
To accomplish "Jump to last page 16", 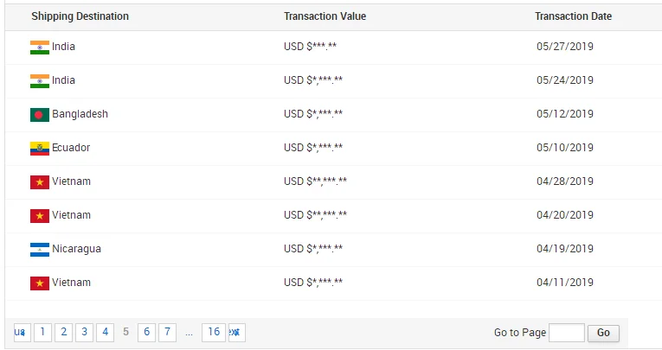I will tap(214, 332).
